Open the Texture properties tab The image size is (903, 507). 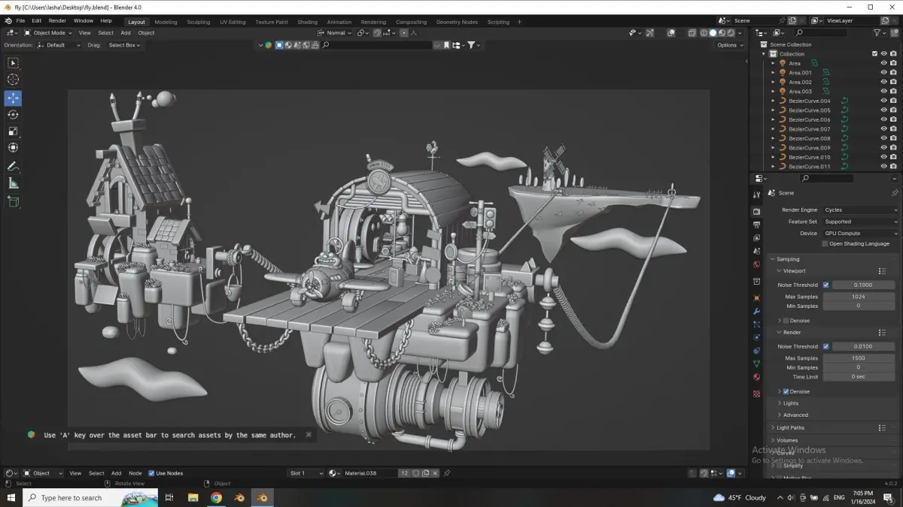tap(756, 394)
